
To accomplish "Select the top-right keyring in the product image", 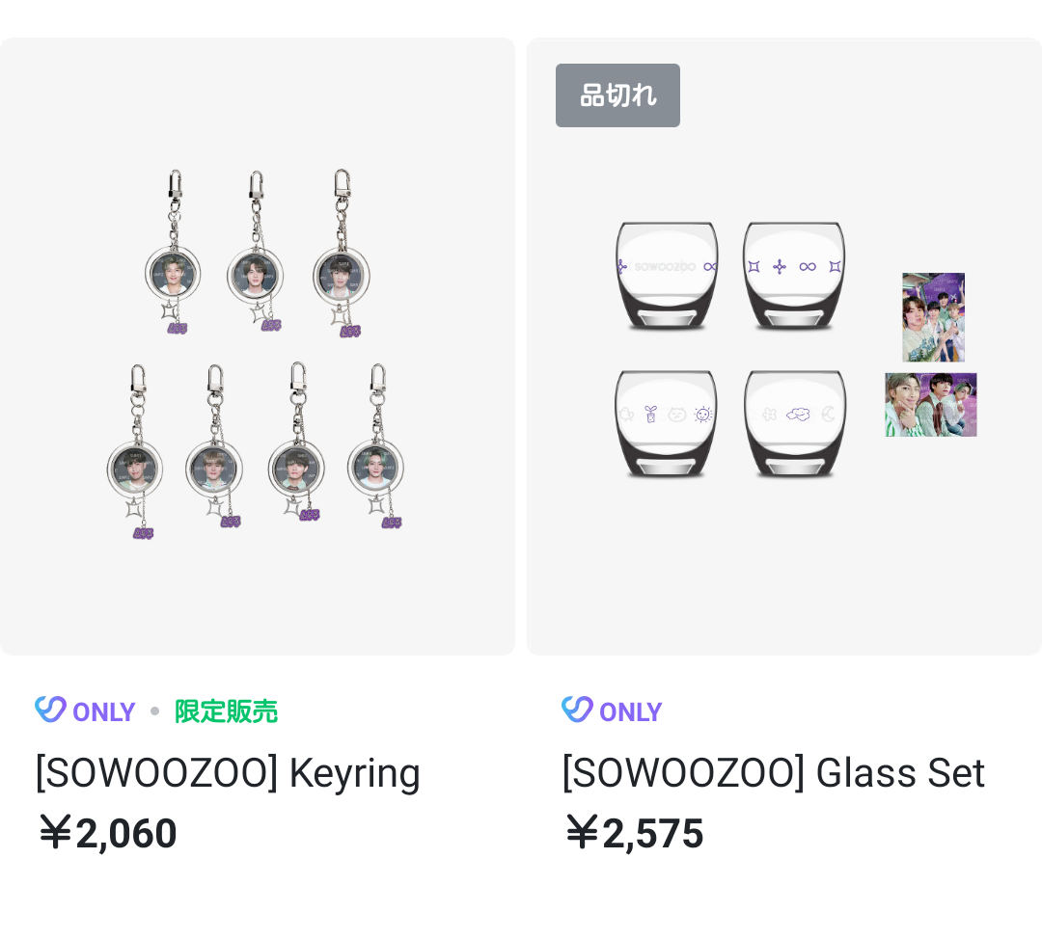I will 342,272.
